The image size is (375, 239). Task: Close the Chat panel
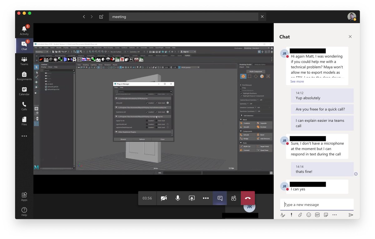coord(350,37)
